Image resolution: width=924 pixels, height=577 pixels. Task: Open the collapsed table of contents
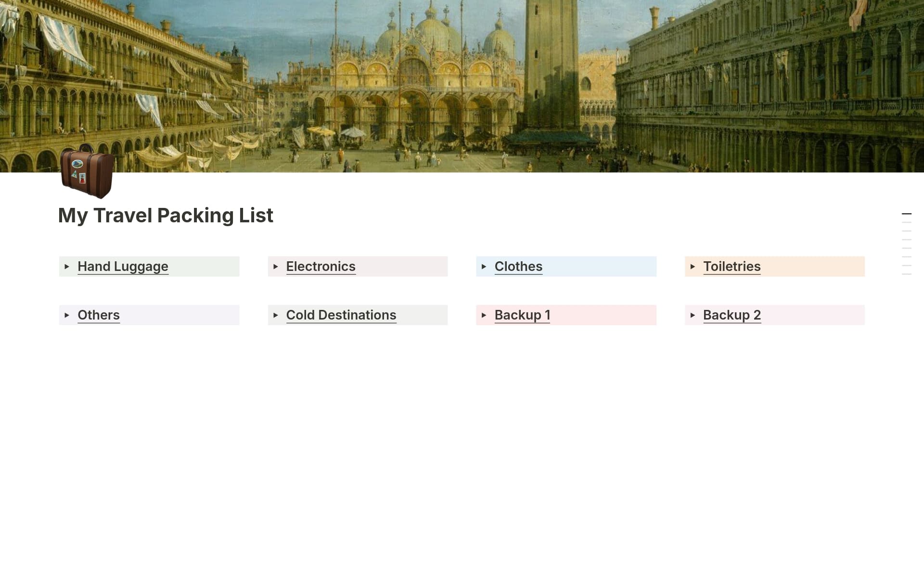pyautogui.click(x=908, y=241)
